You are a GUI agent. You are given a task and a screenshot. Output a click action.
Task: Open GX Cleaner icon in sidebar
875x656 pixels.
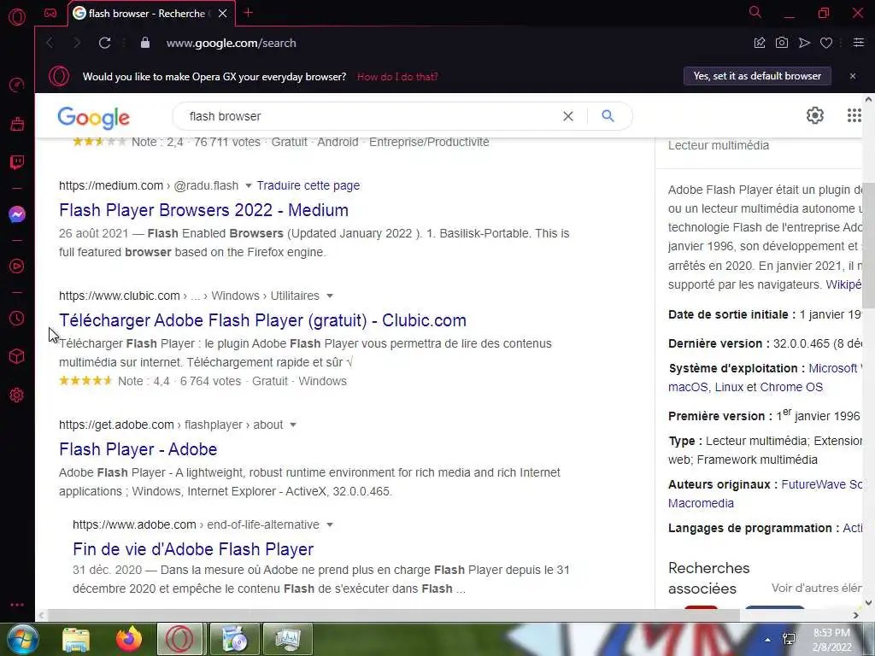tap(17, 124)
